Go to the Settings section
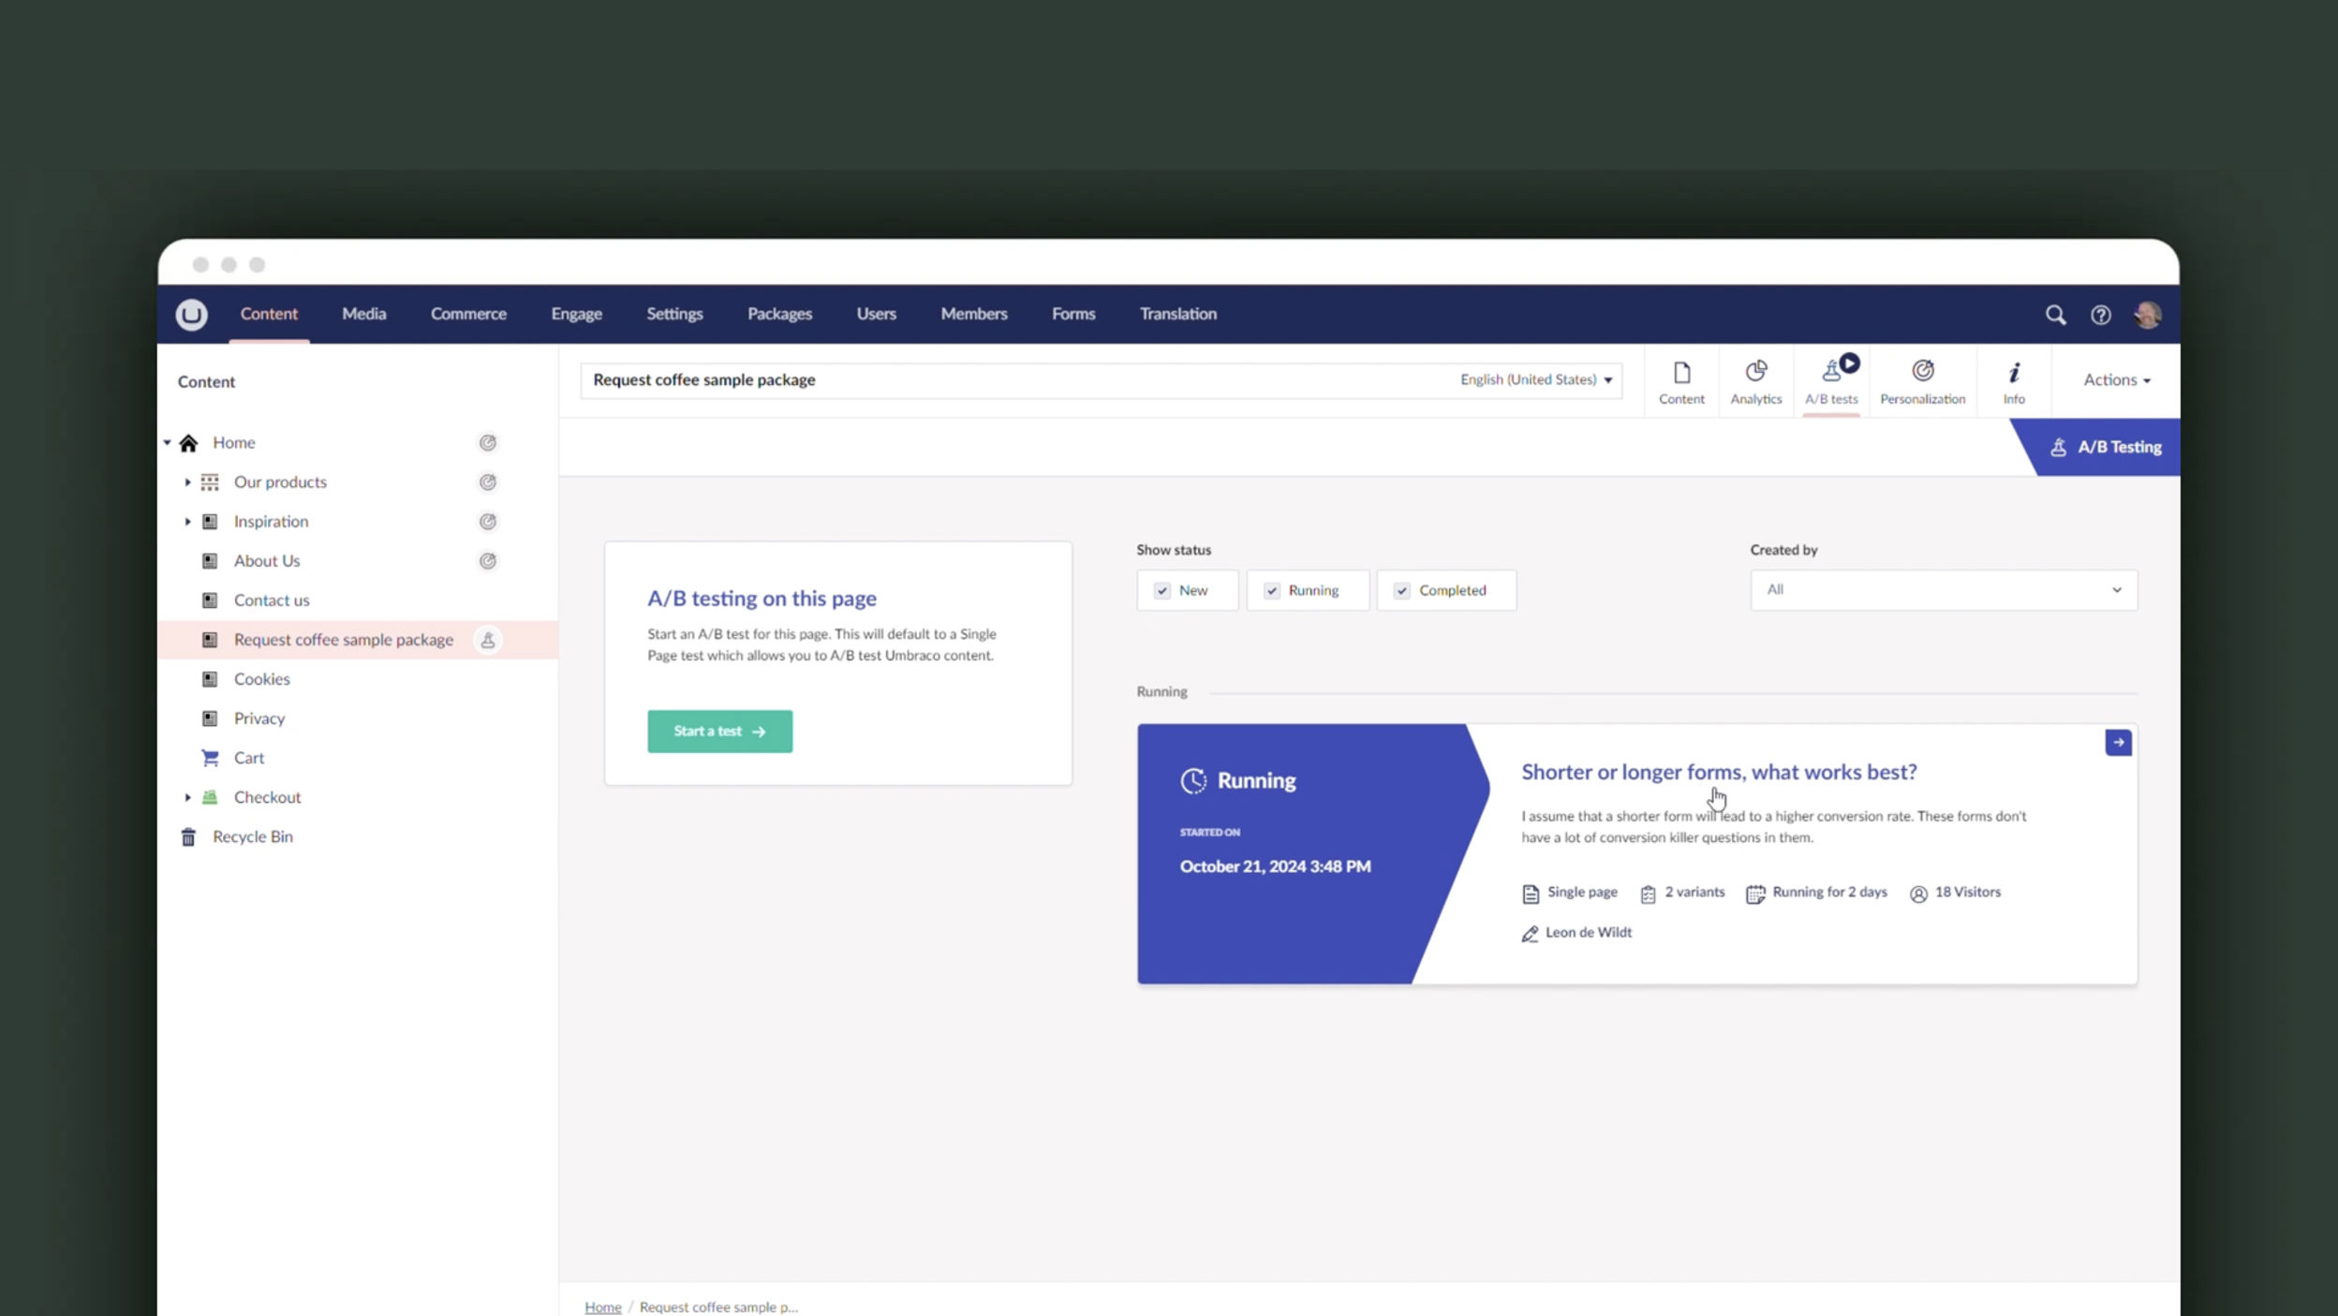The width and height of the screenshot is (2338, 1316). tap(674, 314)
